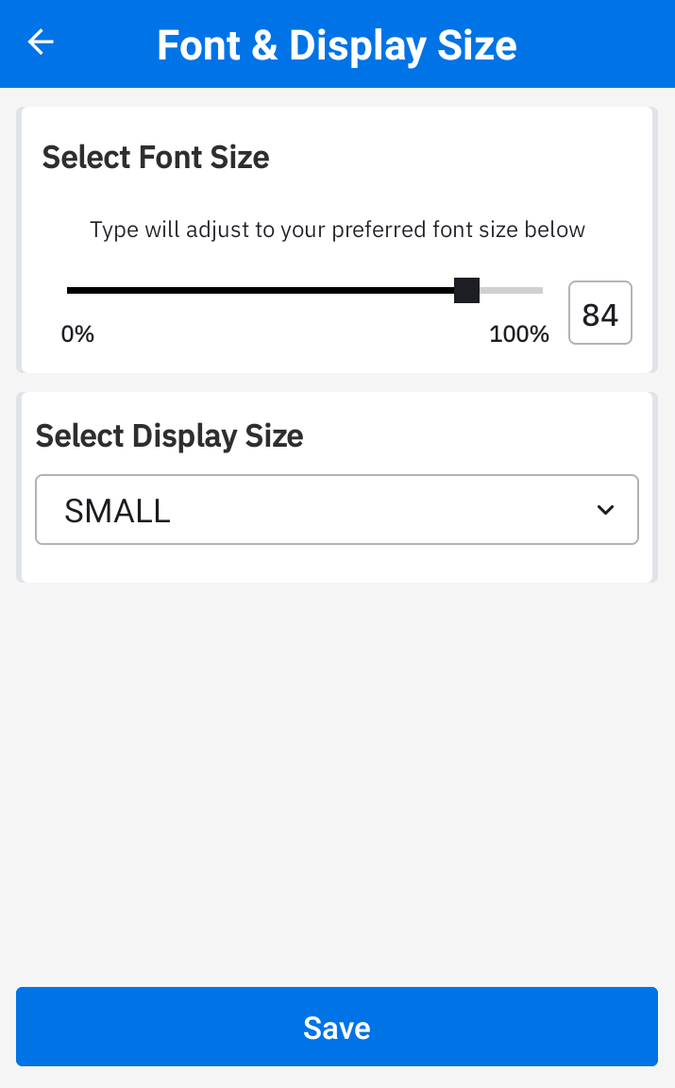The height and width of the screenshot is (1088, 675).
Task: Click the empty gray area above Save
Action: [337, 784]
